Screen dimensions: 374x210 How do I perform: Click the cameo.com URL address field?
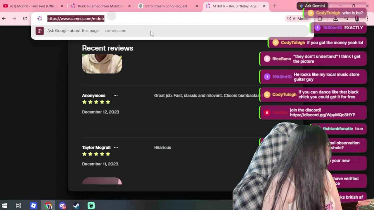click(x=76, y=18)
